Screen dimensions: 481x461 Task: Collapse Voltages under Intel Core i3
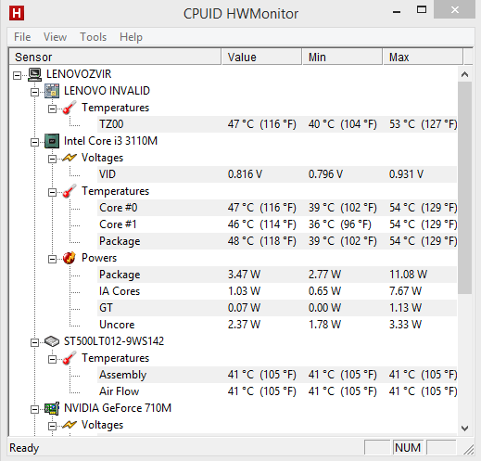click(52, 159)
